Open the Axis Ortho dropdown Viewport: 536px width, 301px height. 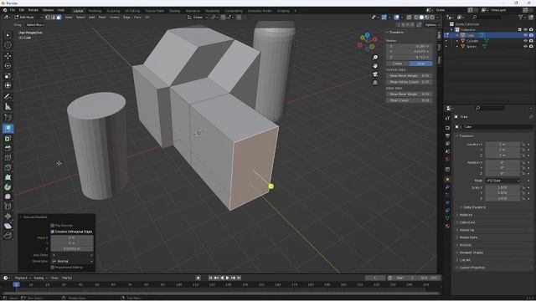click(72, 255)
